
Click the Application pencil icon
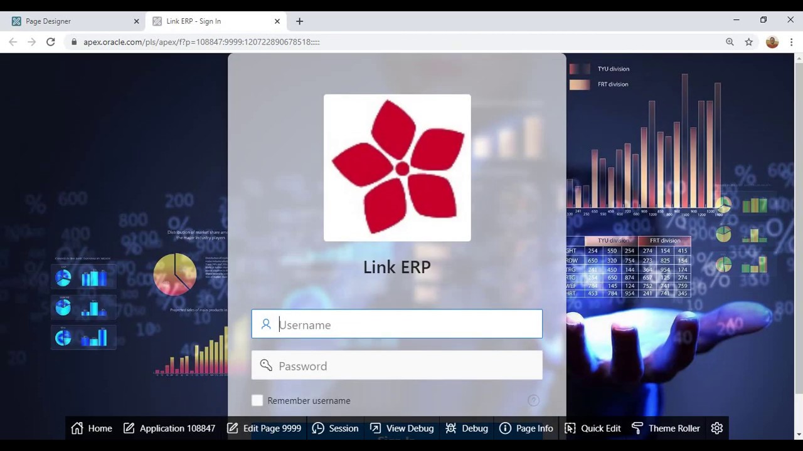pos(129,428)
